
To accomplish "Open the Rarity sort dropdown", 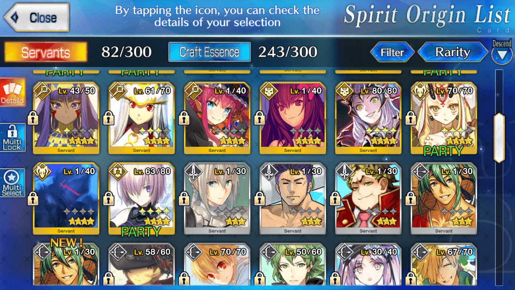I will [x=452, y=52].
